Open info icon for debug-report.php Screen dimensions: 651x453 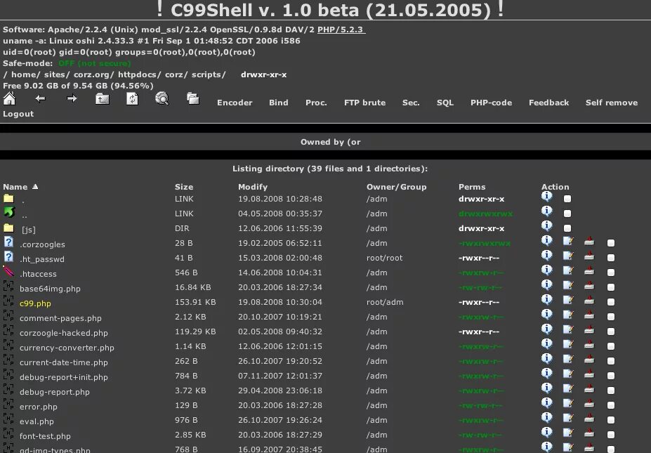547,388
